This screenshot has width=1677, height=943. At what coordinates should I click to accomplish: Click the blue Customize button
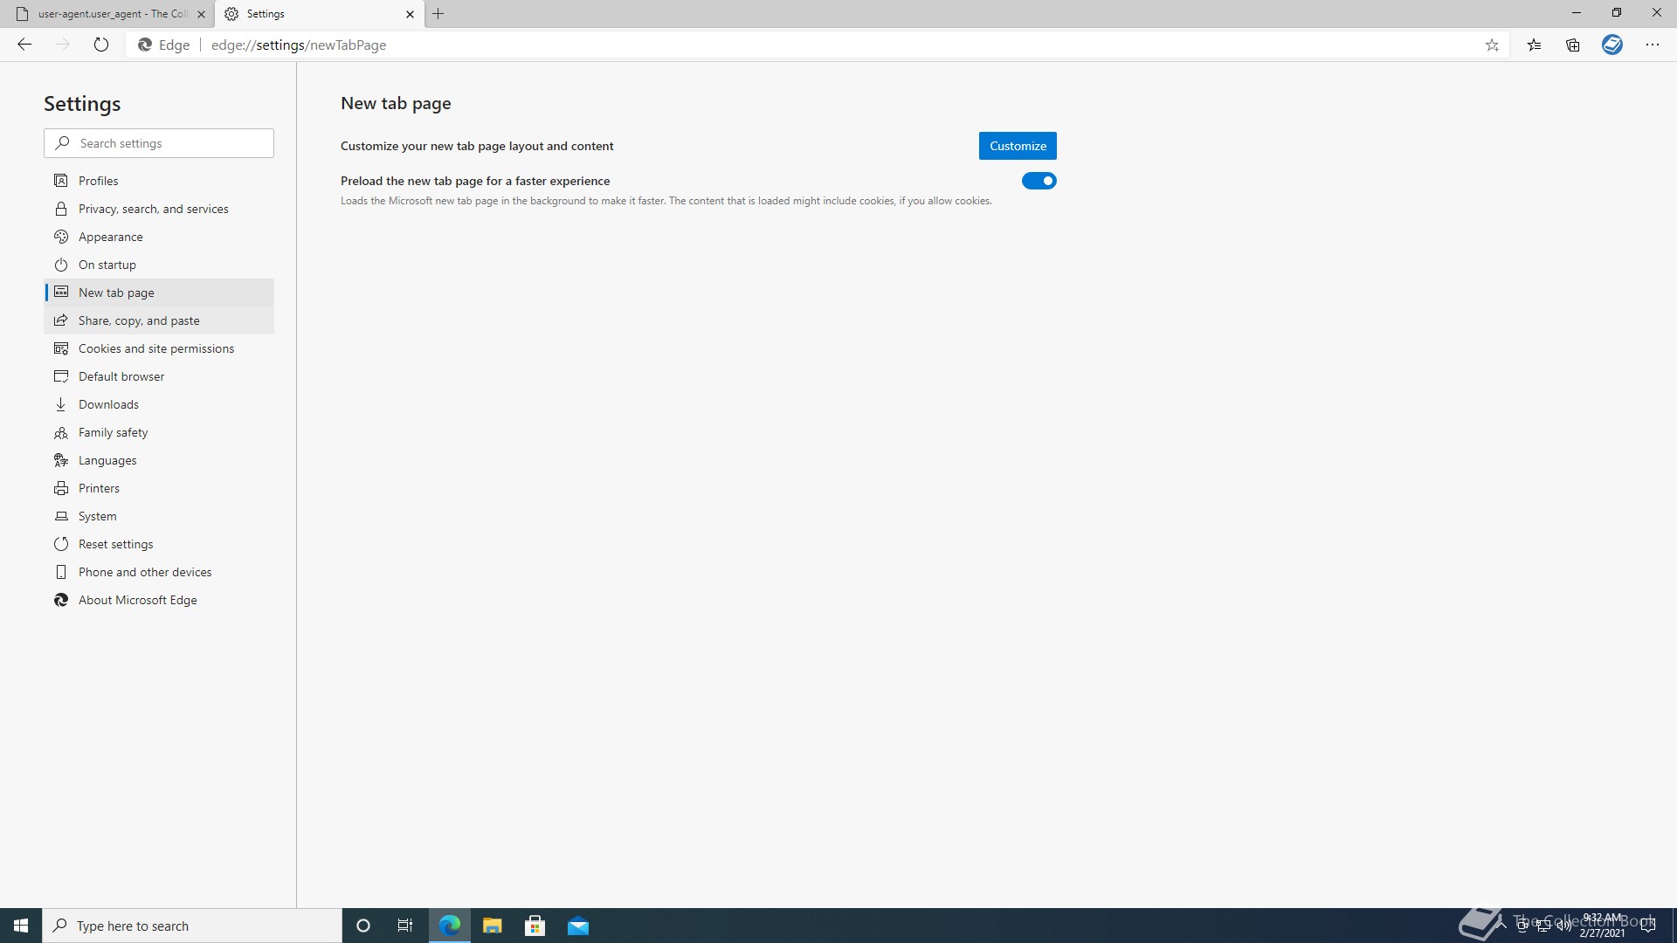click(x=1017, y=146)
